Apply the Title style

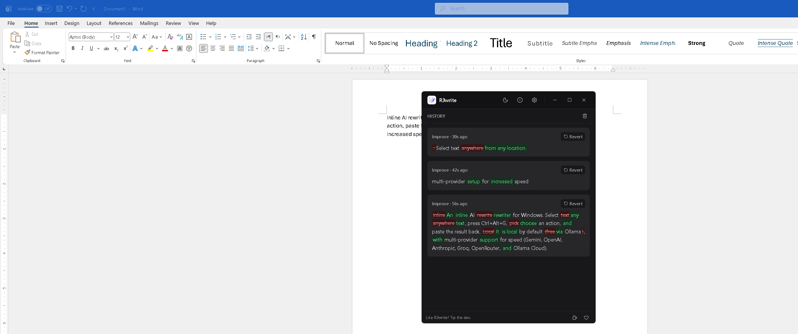pyautogui.click(x=501, y=43)
